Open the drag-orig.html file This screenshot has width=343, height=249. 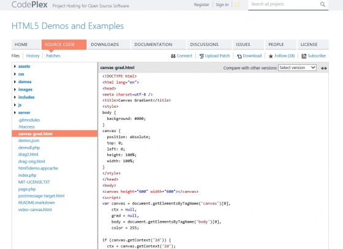(32, 162)
